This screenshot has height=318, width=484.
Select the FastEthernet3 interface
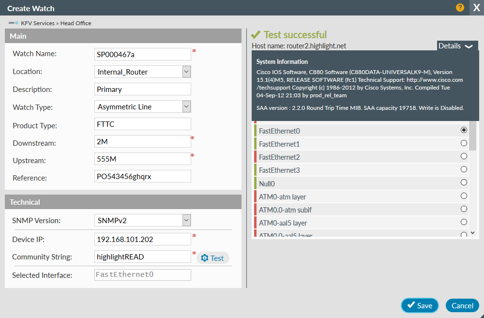tap(464, 169)
